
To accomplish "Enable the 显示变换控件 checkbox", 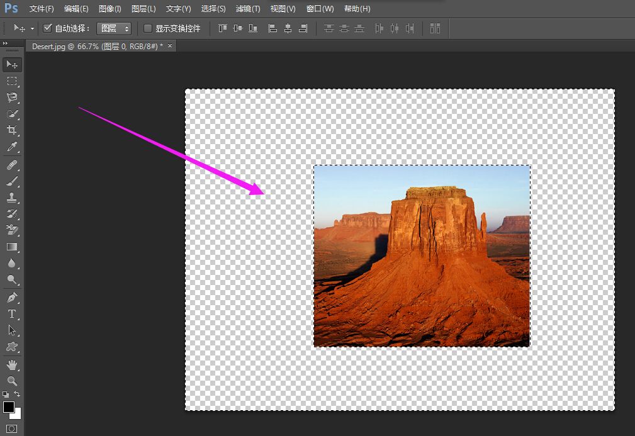I will [148, 28].
